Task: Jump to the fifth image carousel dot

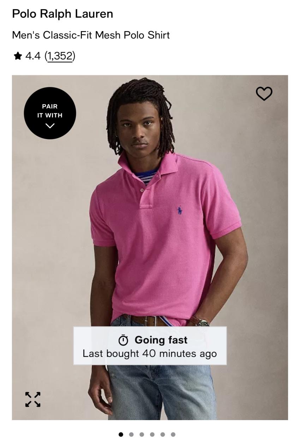Action: (162, 434)
